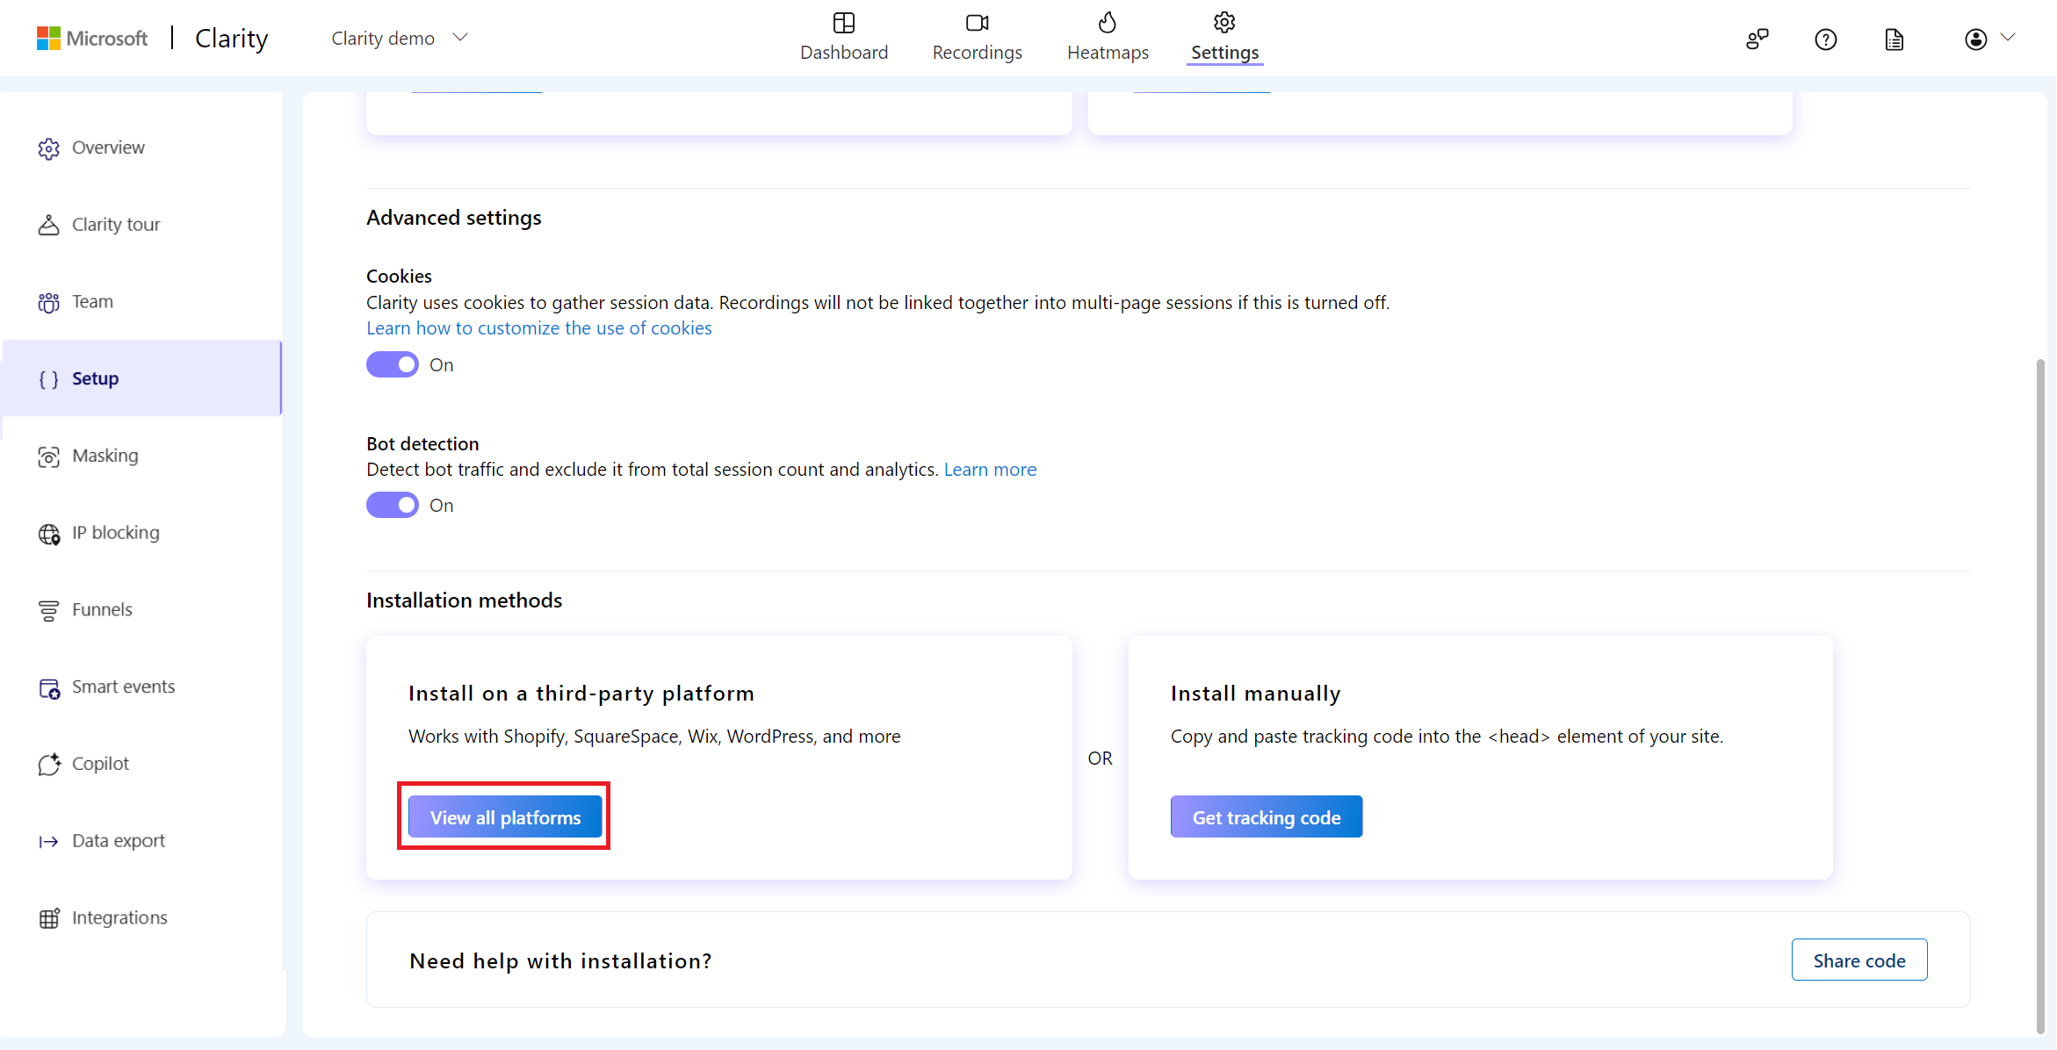Click the Copilot sidebar icon

click(x=49, y=764)
